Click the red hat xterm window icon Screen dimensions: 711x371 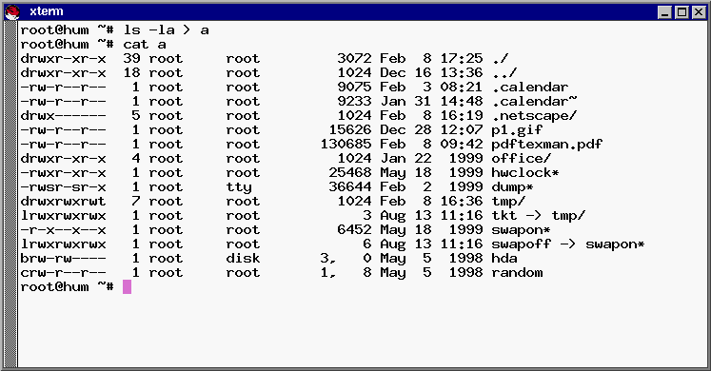[x=12, y=11]
